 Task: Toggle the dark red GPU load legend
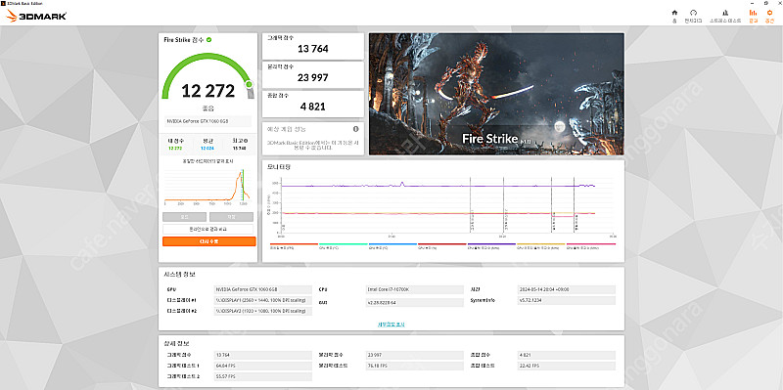[x=442, y=246]
